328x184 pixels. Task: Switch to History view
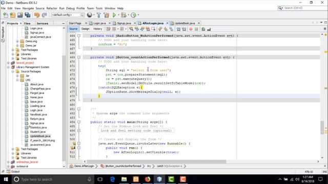pyautogui.click(x=97, y=29)
